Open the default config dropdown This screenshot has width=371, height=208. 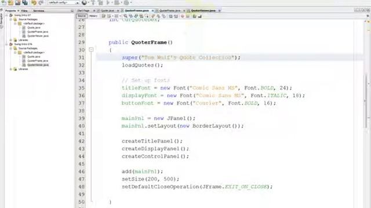click(63, 2)
